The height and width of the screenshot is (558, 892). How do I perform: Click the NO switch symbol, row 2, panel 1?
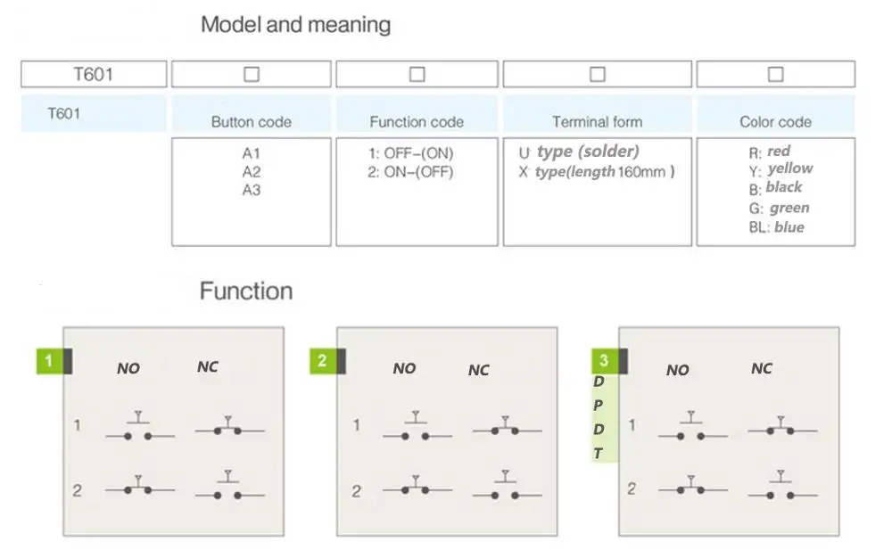139,487
